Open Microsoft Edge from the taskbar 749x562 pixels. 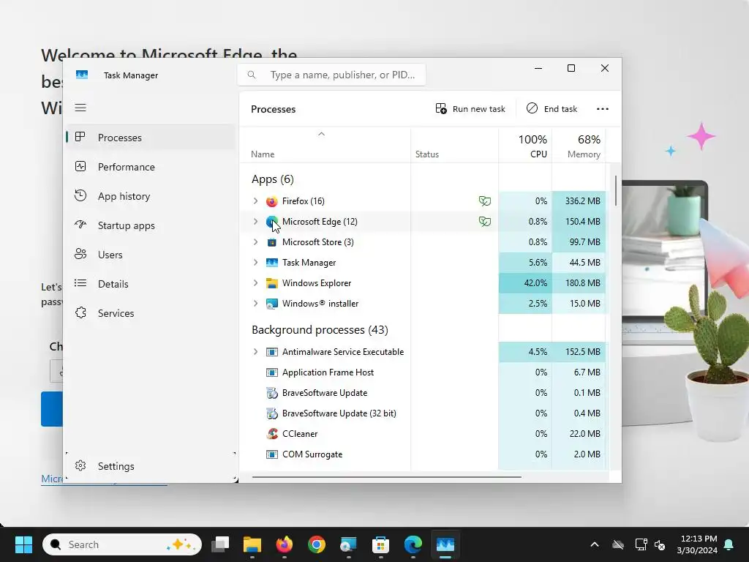point(413,544)
